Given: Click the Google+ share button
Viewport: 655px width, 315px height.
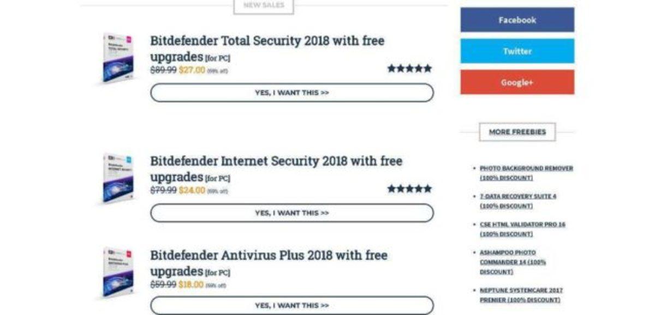Looking at the screenshot, I should [x=517, y=83].
